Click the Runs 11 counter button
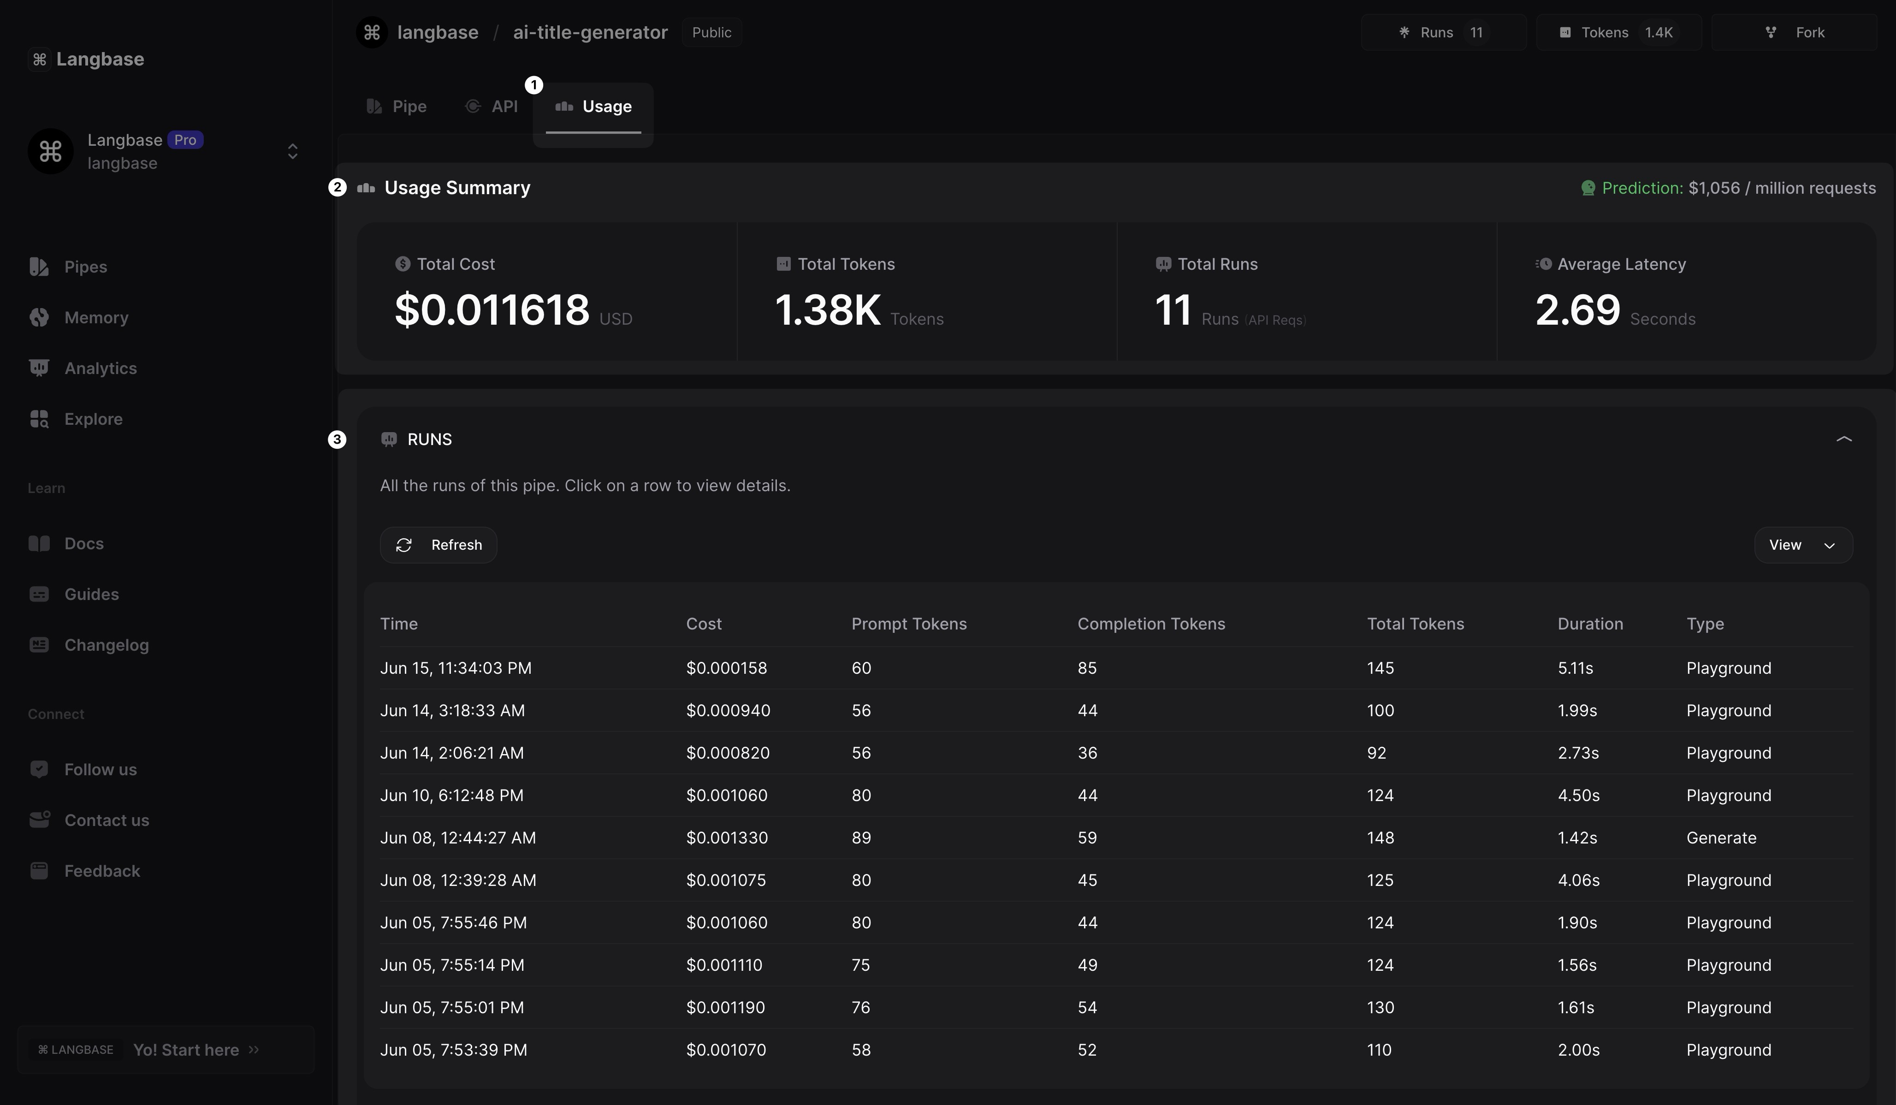This screenshot has height=1105, width=1896. click(1442, 32)
